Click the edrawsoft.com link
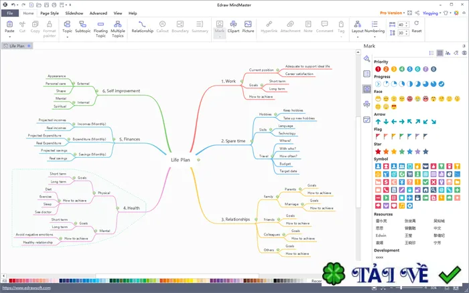Screen dimensions: 469x293 [x=26, y=288]
